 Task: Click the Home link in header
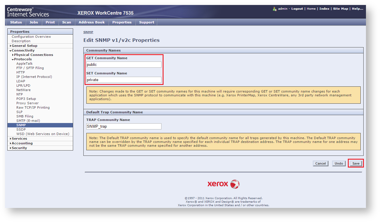point(311,9)
